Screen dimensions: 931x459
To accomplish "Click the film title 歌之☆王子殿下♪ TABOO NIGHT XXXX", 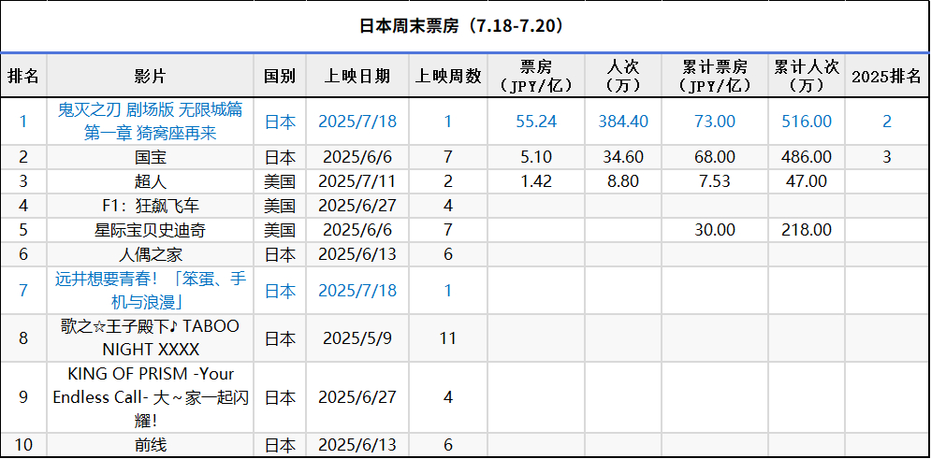I will (151, 338).
